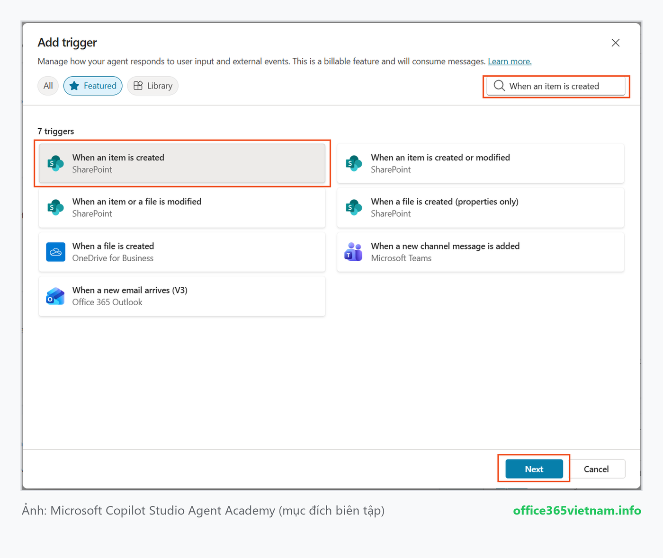Choose "When a file is created" OneDrive trigger
The width and height of the screenshot is (663, 558).
182,252
